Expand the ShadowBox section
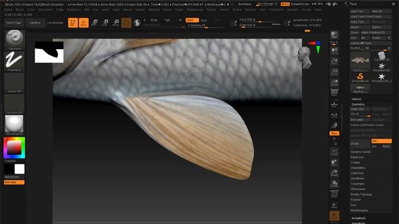This screenshot has height=224, width=399. click(x=358, y=168)
